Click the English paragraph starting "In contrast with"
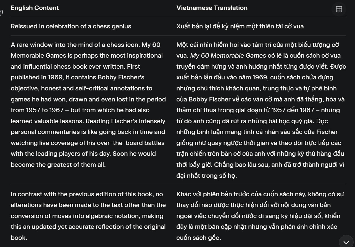 tap(88, 216)
